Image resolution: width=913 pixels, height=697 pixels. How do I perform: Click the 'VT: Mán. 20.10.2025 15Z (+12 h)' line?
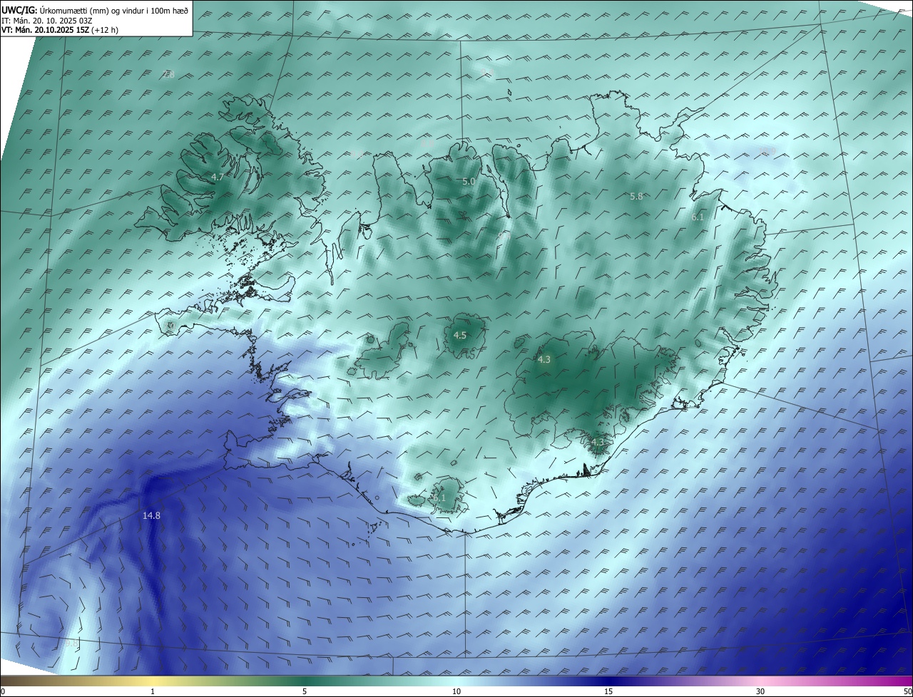[x=60, y=30]
